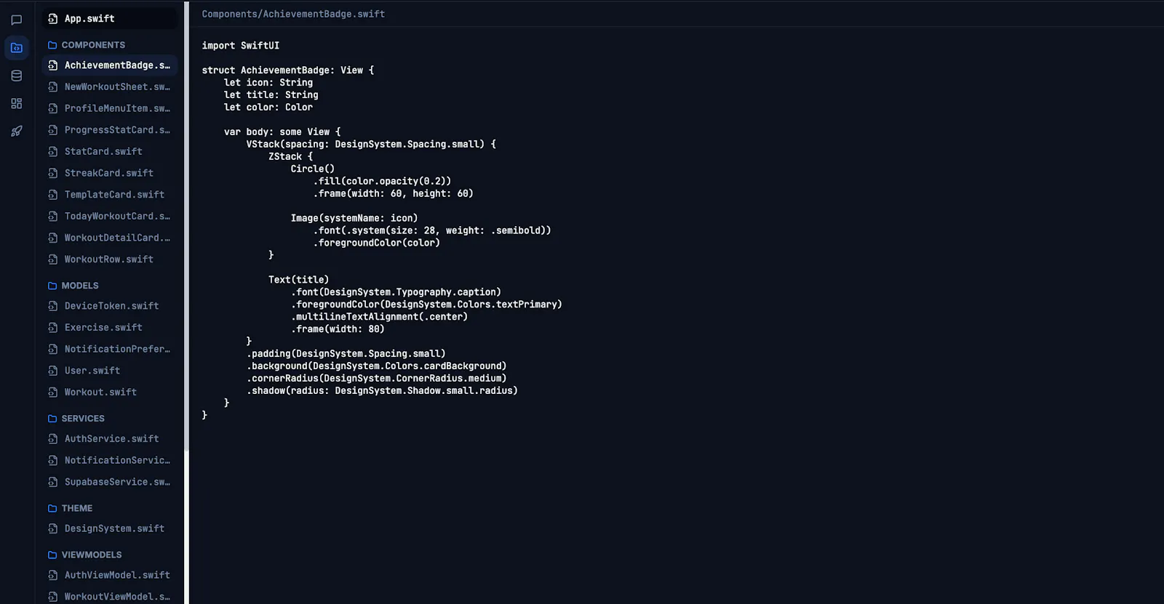Open StreakCard.swift file

coord(109,173)
